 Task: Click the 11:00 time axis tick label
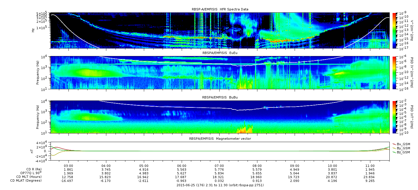[x=370, y=166]
